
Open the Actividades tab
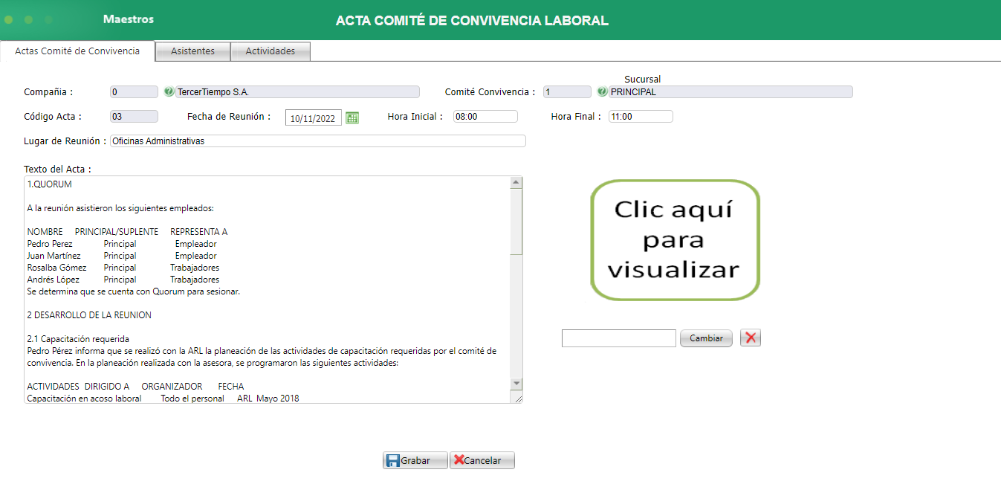point(270,51)
